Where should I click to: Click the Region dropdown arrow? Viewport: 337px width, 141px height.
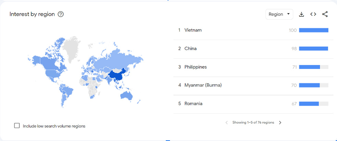288,14
